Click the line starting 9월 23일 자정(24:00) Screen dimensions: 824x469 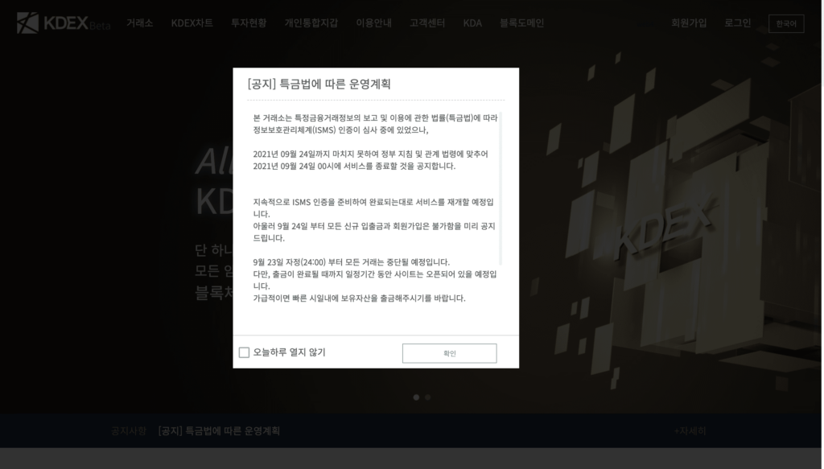(352, 262)
